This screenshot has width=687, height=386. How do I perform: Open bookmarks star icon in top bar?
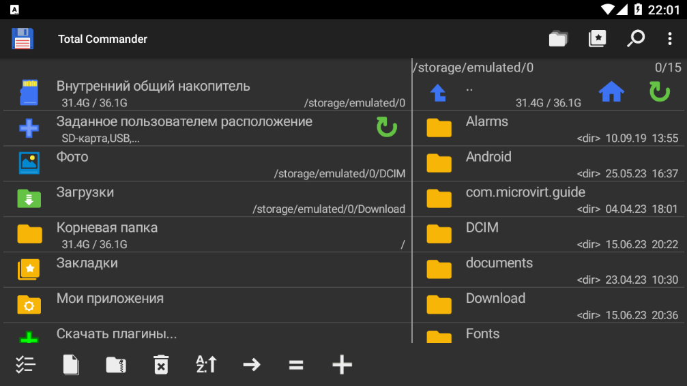597,39
